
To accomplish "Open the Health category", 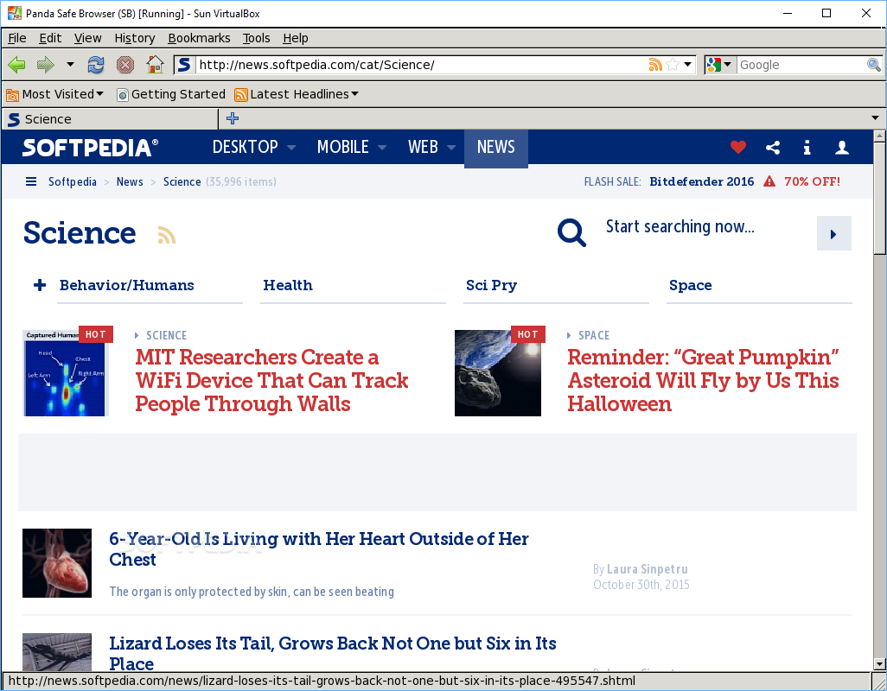I will click(x=287, y=285).
